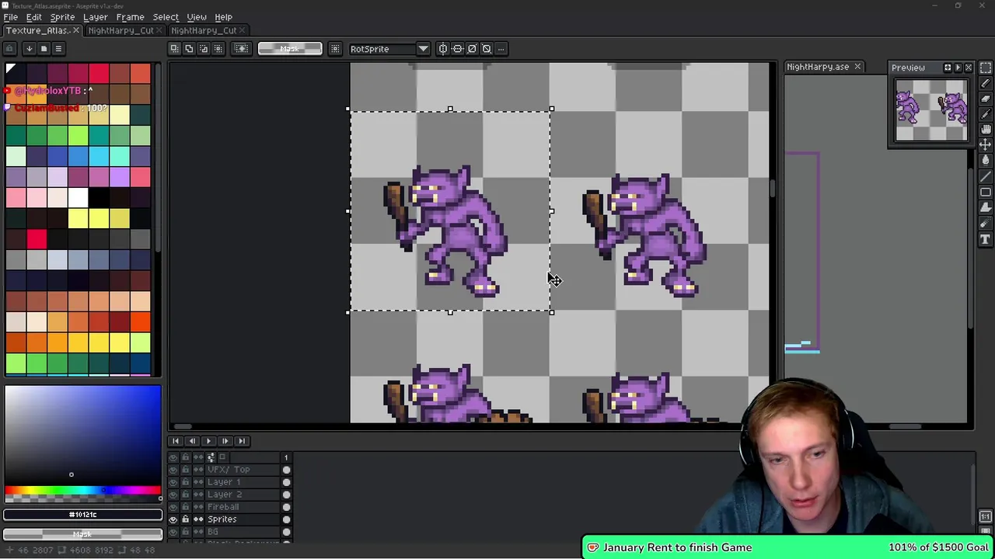Toggle continuous cels on Fireball layer

[x=198, y=507]
